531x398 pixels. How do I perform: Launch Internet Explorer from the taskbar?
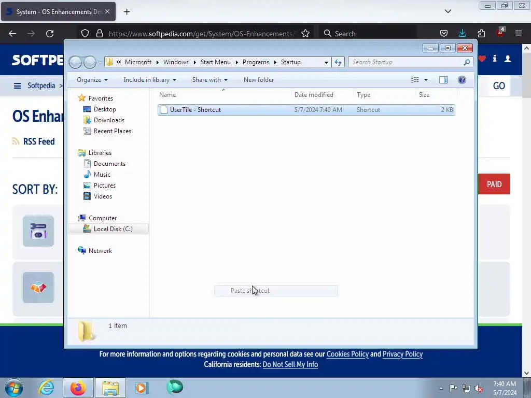[46, 388]
